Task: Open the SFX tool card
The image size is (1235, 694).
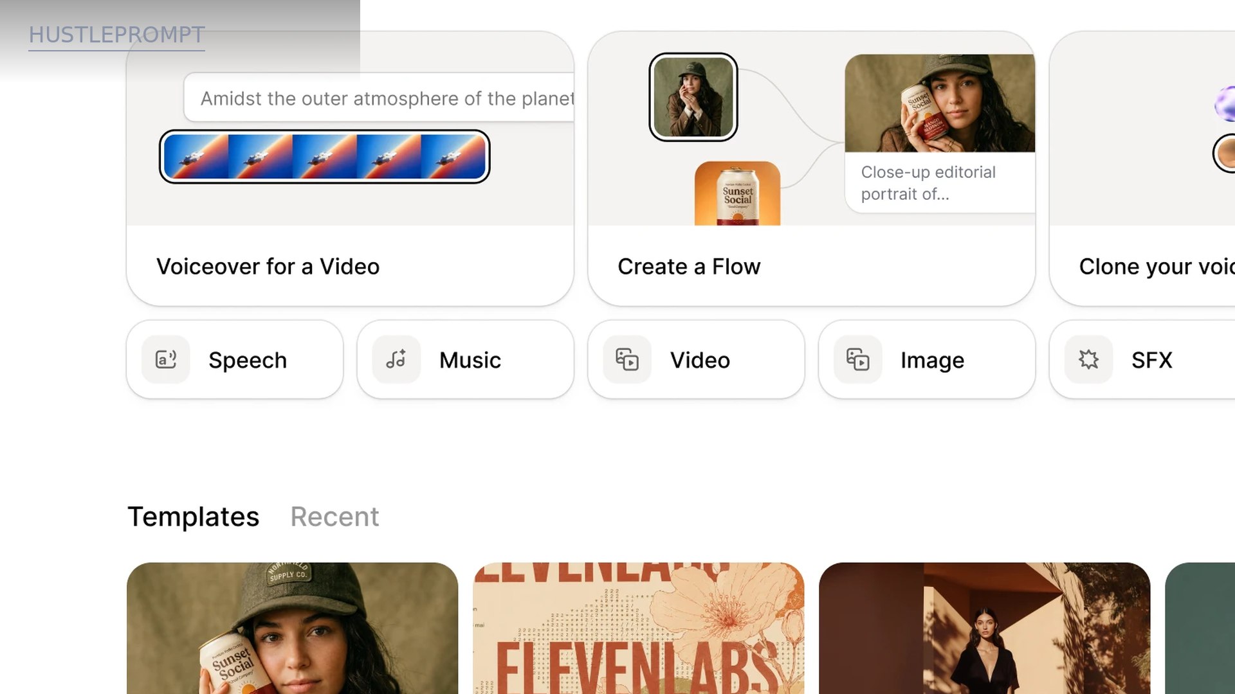Action: [x=1142, y=359]
